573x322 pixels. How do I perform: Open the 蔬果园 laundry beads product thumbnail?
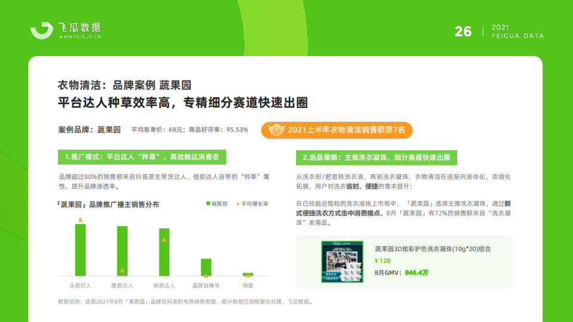(x=343, y=261)
